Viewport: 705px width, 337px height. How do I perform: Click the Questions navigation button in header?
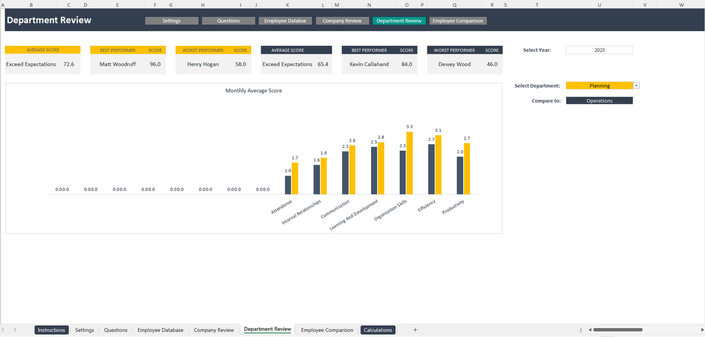coord(228,21)
